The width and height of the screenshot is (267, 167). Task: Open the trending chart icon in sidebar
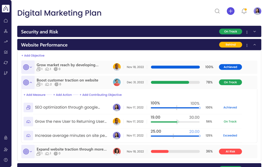coord(6,42)
